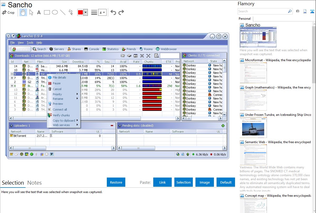Redo the last annotation
316x213 pixels.
(121, 12)
